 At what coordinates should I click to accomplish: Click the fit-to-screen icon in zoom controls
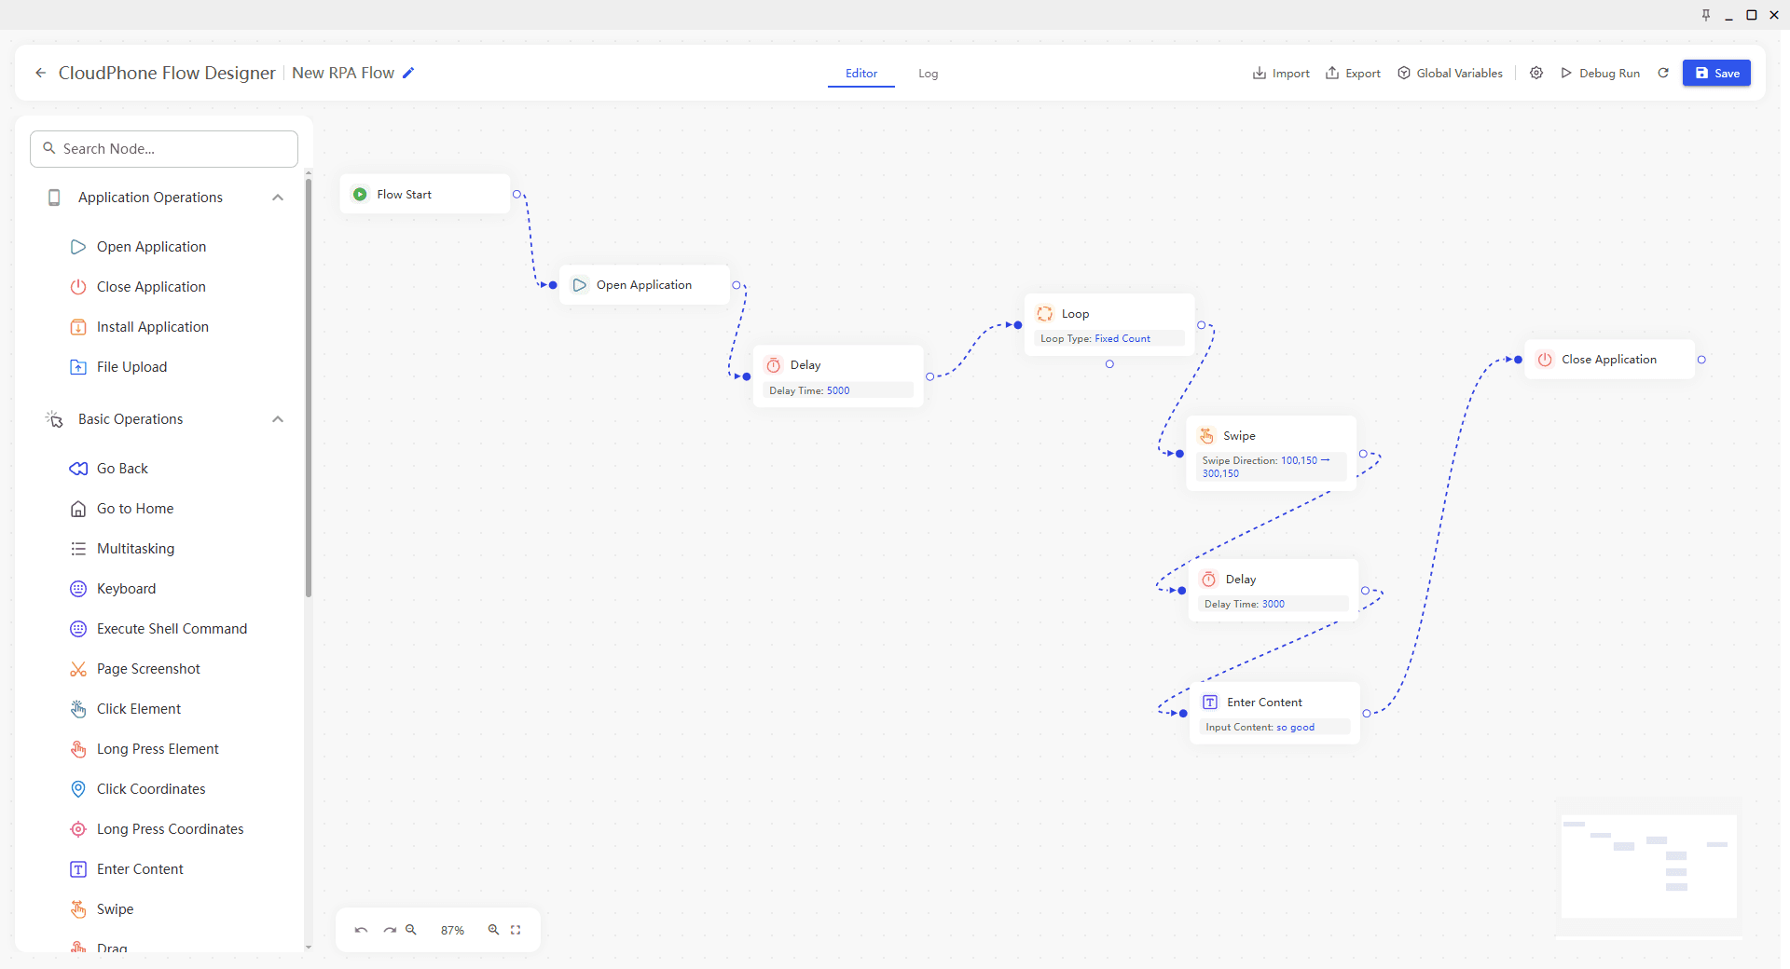(516, 930)
